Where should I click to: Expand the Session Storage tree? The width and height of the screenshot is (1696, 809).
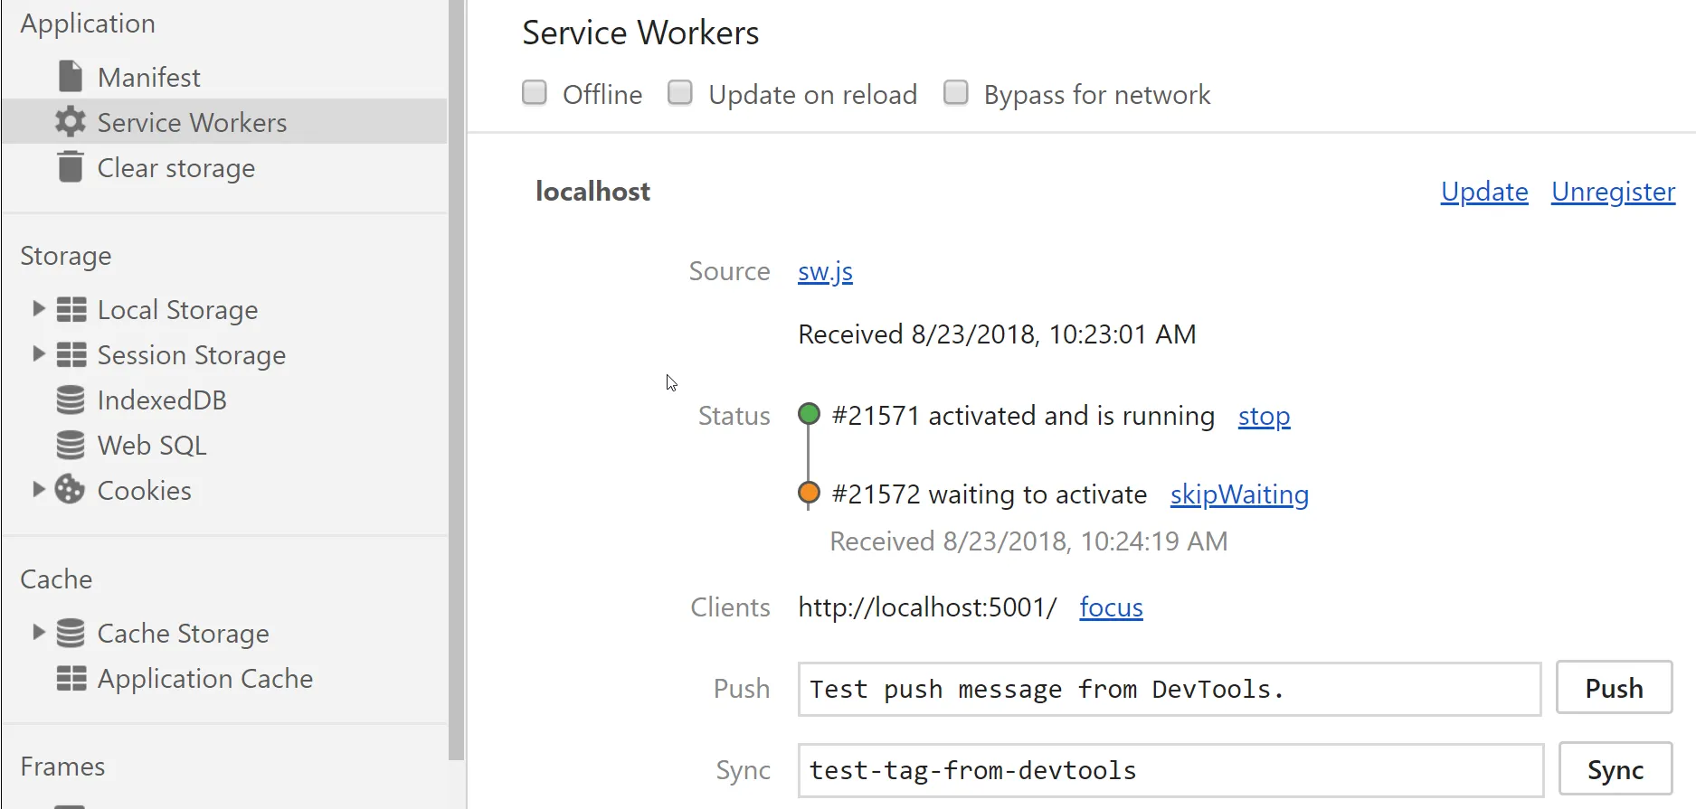(x=38, y=353)
